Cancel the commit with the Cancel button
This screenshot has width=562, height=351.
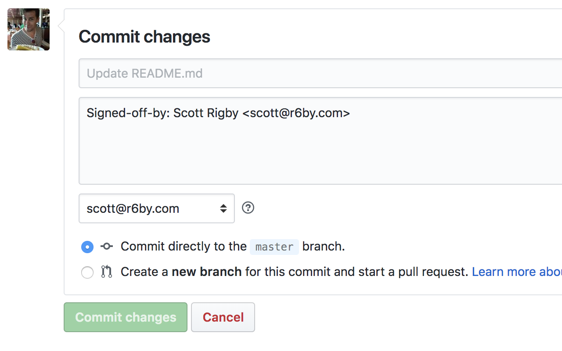[223, 317]
